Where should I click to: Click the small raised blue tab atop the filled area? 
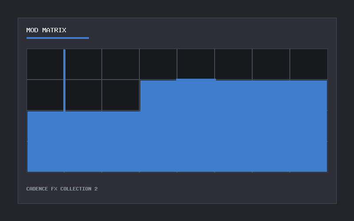pos(196,80)
